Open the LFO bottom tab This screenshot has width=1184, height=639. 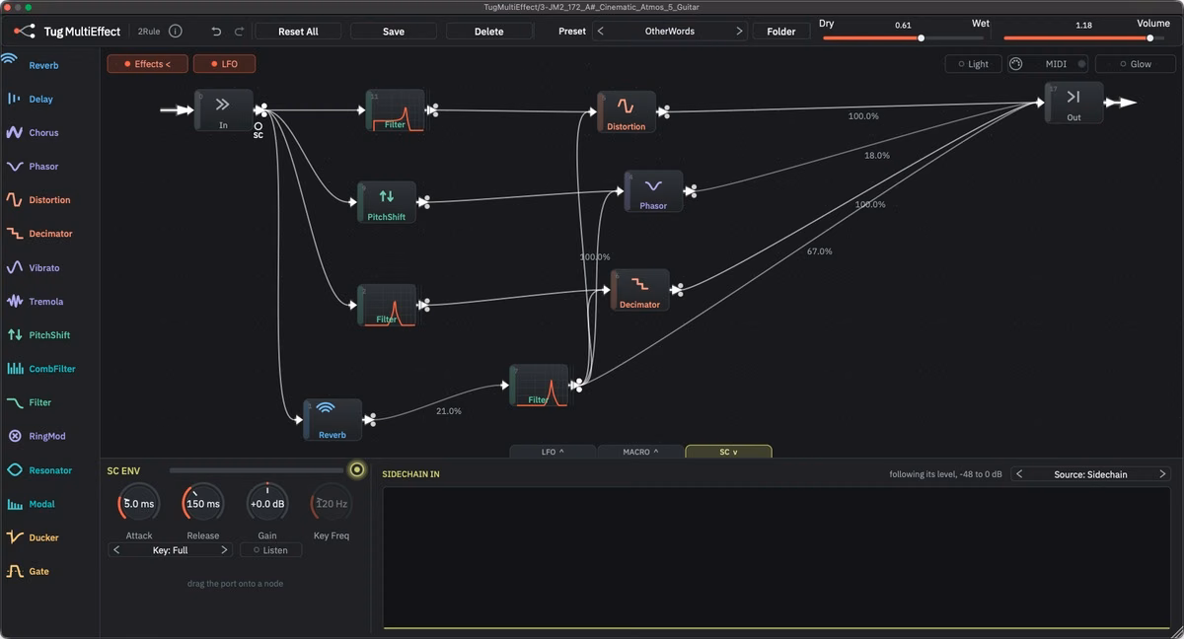point(553,452)
